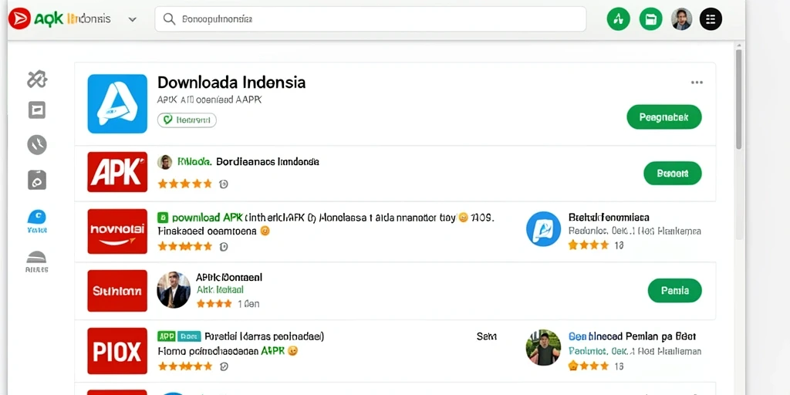Open three-dot options on Downloada Indonsia card

tap(697, 83)
